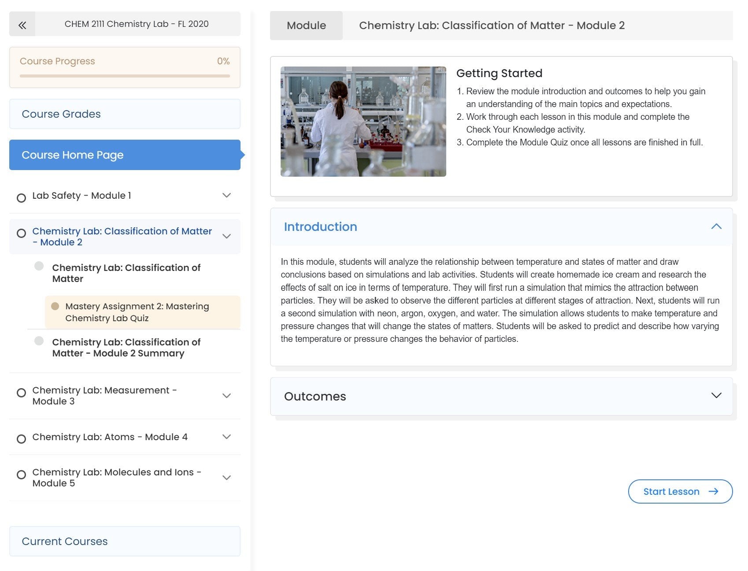The height and width of the screenshot is (571, 748).
Task: Click the tan status dot beside Mastery Assignment 2
Action: [x=55, y=306]
